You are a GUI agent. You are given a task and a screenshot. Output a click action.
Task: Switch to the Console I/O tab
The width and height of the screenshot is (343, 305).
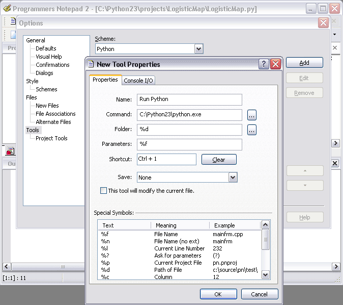coord(138,81)
